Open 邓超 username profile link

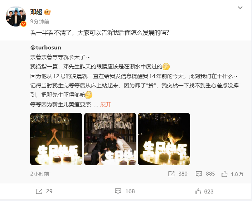[36, 12]
